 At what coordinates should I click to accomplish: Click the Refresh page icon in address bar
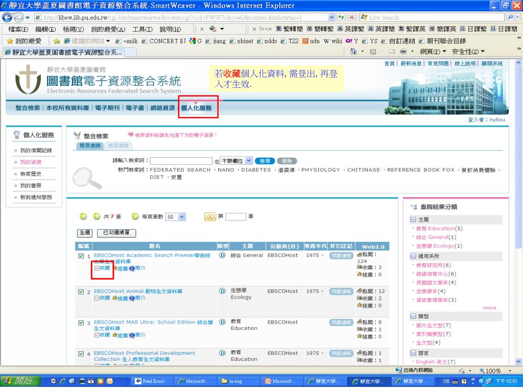click(x=341, y=17)
